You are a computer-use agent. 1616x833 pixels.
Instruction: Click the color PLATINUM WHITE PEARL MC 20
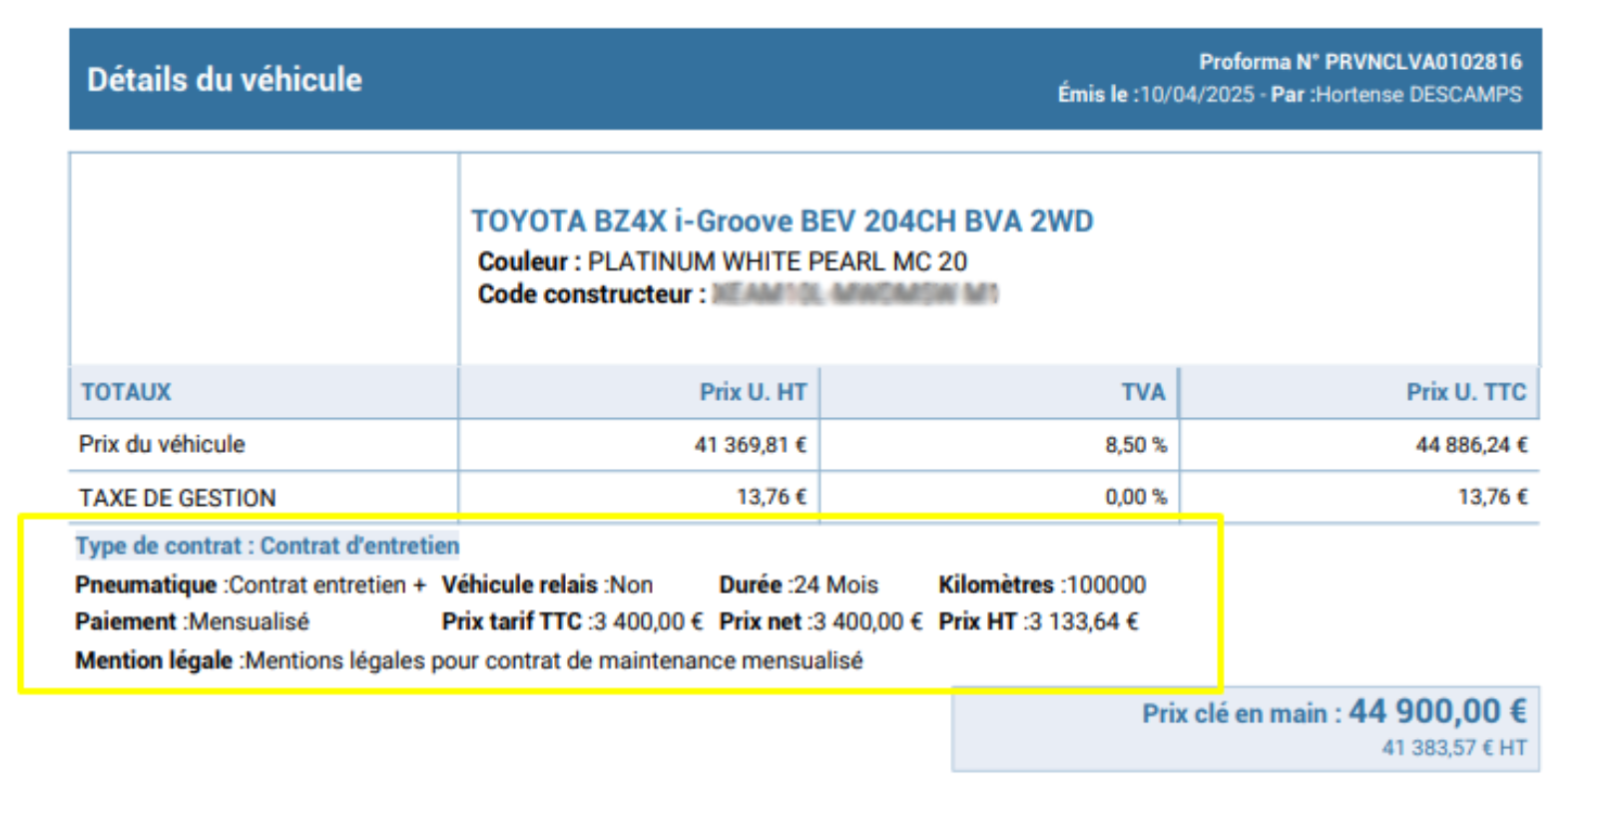point(778,261)
